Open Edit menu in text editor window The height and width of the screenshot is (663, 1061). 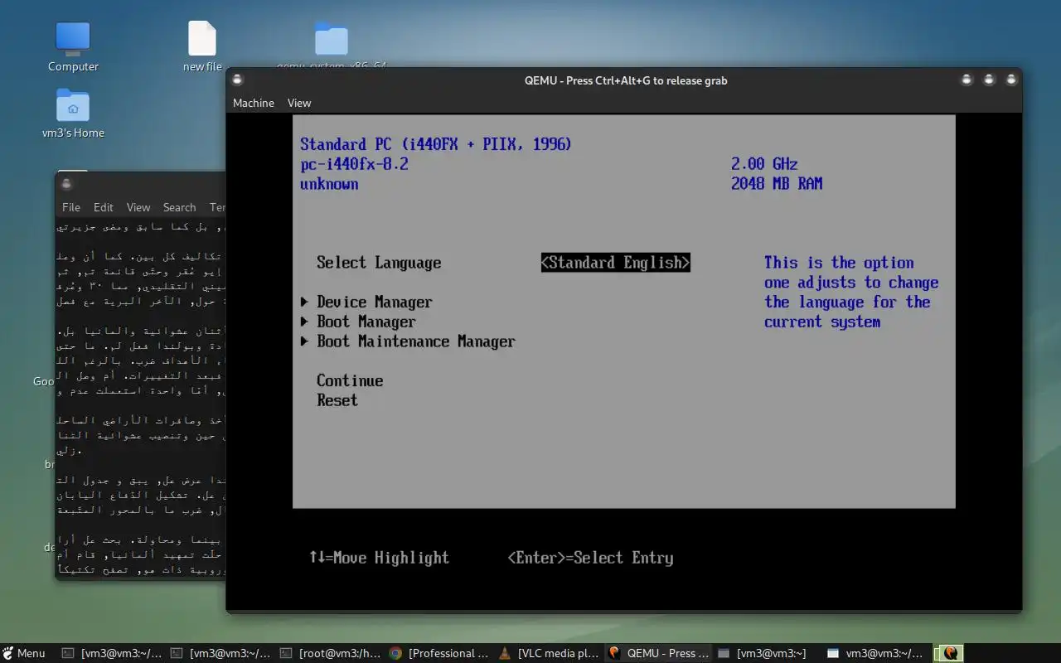pos(104,207)
